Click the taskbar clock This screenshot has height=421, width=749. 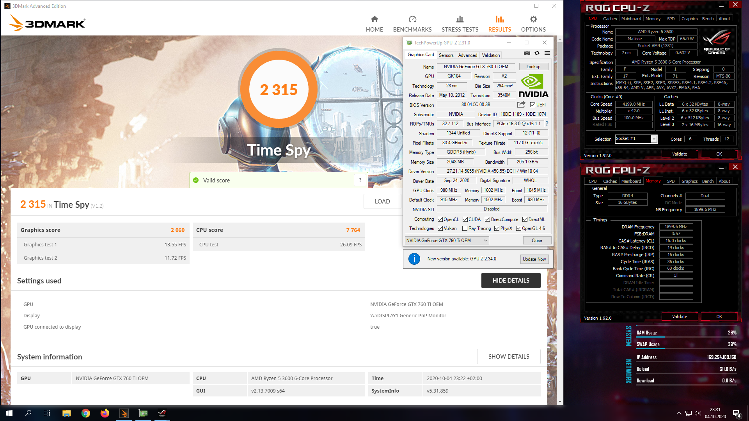pos(715,413)
